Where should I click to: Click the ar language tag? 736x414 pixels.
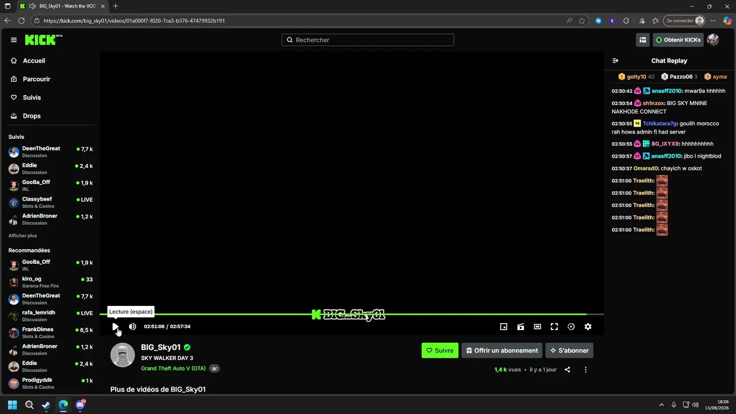pyautogui.click(x=214, y=369)
